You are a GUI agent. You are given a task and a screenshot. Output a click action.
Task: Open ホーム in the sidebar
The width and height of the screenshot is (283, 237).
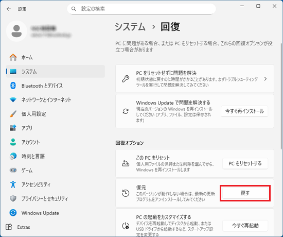pyautogui.click(x=56, y=57)
